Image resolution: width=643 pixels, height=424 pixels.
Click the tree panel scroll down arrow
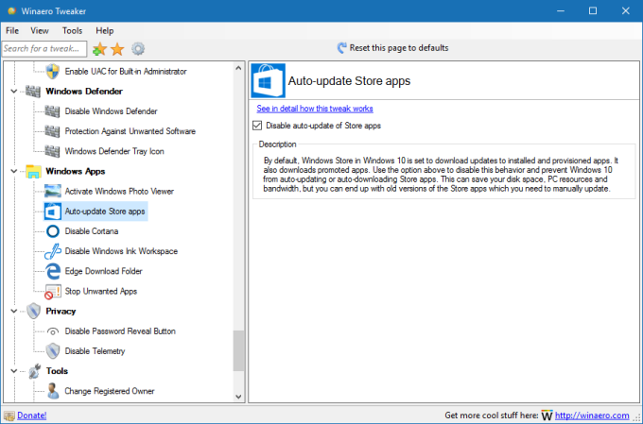point(239,397)
